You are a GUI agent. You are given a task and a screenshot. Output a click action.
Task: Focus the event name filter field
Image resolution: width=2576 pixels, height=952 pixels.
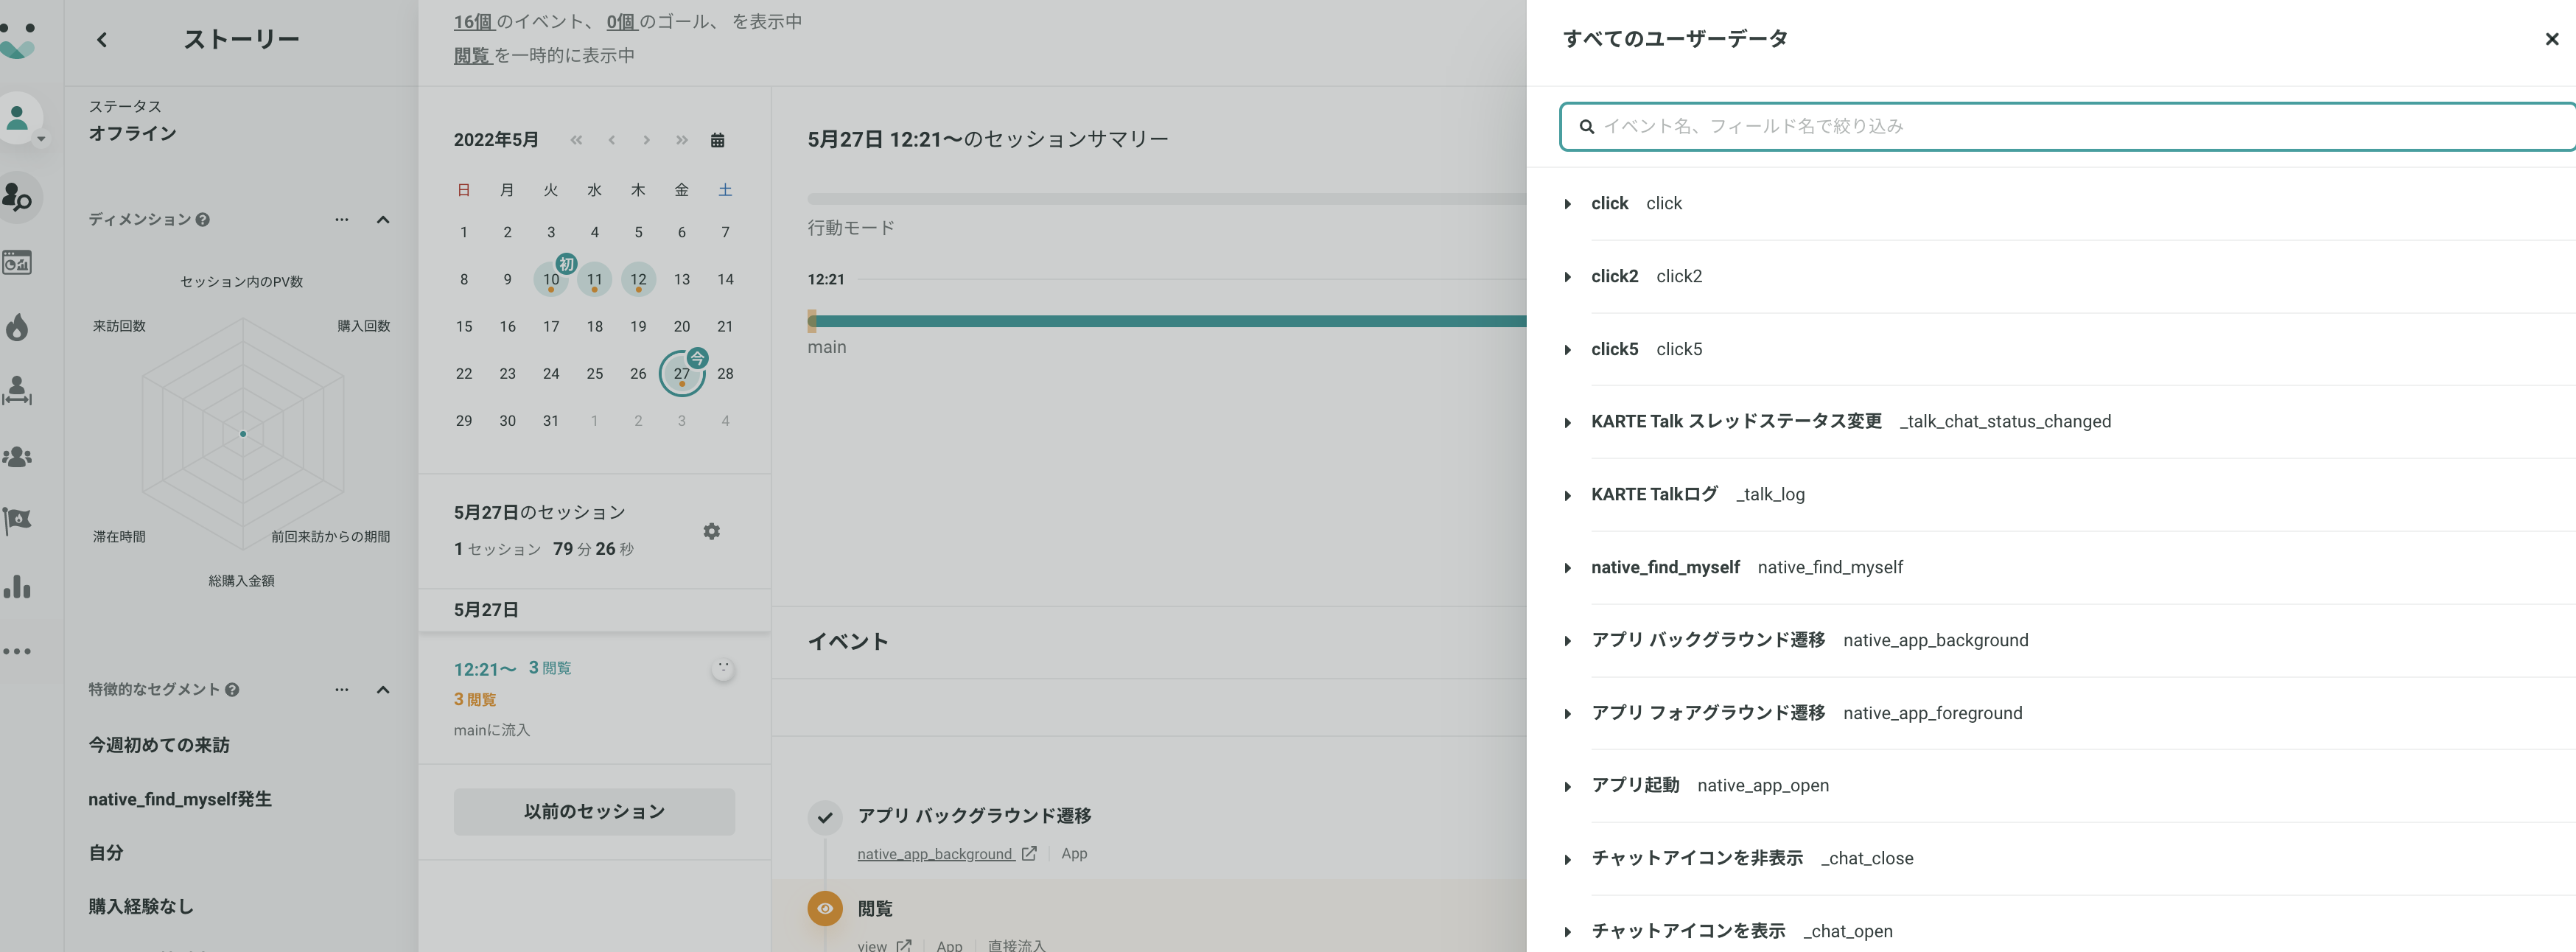[x=2068, y=126]
